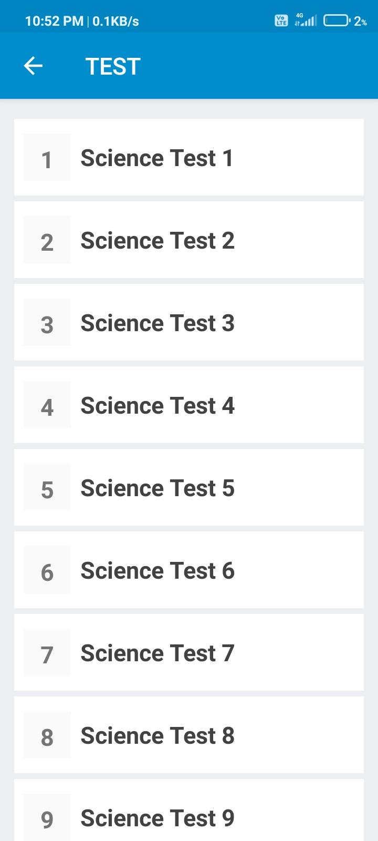The height and width of the screenshot is (841, 378).
Task: Tap the TEST header title
Action: click(113, 67)
